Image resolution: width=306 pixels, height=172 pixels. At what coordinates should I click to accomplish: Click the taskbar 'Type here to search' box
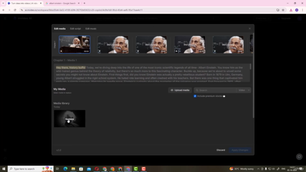[x=31, y=169]
